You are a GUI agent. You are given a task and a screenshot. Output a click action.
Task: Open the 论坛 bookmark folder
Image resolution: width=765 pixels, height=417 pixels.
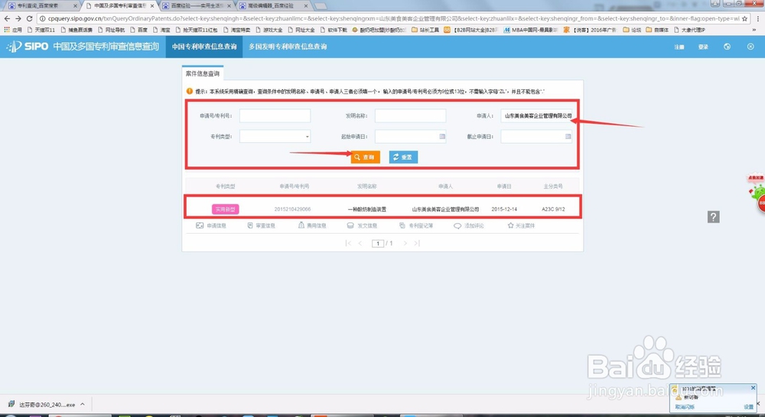633,30
